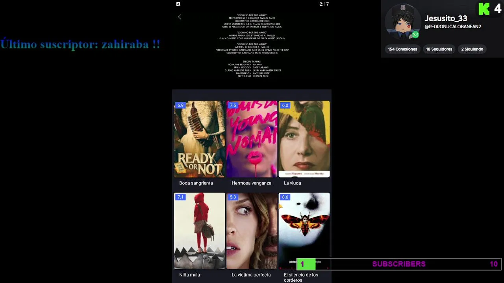Click the 6.9 rating badge

click(x=180, y=105)
